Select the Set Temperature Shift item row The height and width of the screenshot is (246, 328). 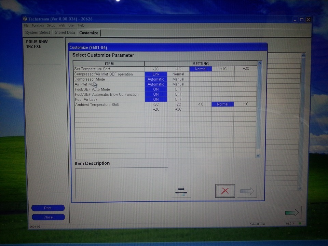[x=109, y=69]
